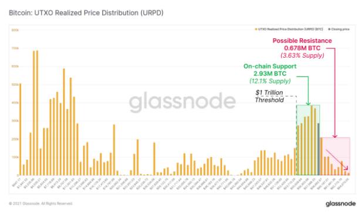Click the On-chain Support 2.93M BTC label
The width and height of the screenshot is (364, 217).
(x=270, y=74)
